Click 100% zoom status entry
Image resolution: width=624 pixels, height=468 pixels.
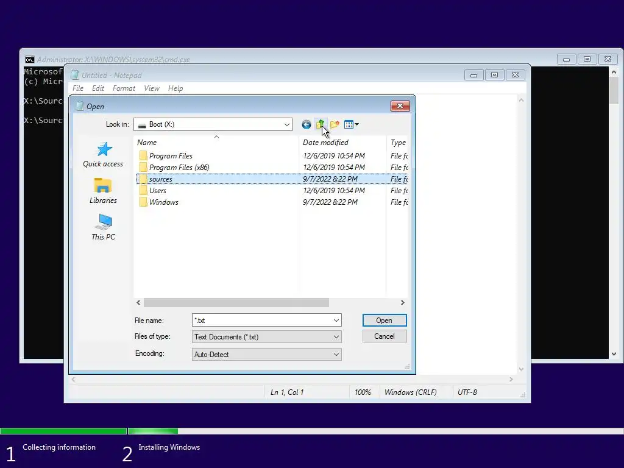click(363, 392)
